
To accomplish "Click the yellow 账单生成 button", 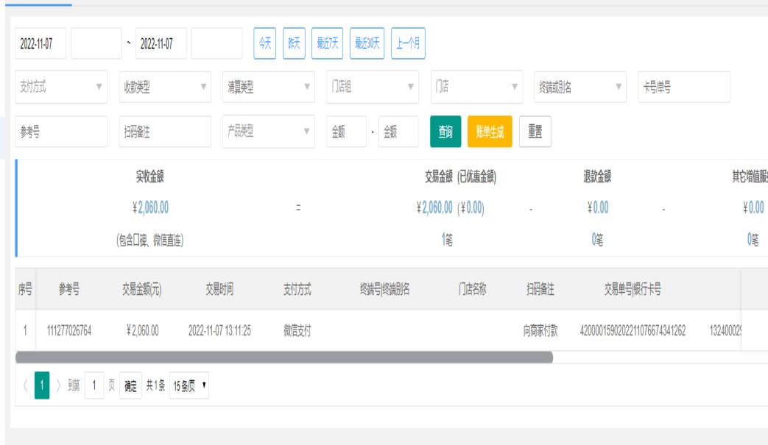I will [x=490, y=132].
